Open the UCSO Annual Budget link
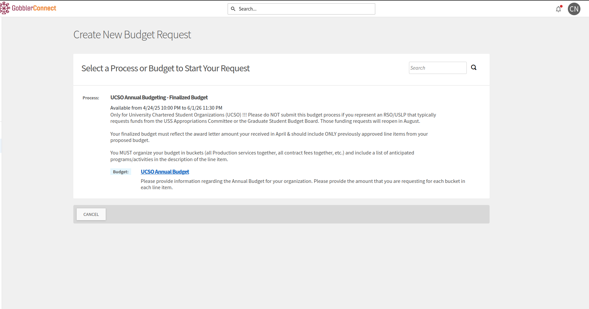 pos(165,172)
